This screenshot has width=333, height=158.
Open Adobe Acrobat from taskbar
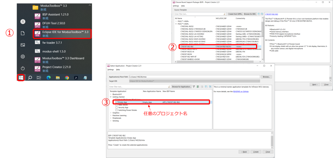click(76, 78)
